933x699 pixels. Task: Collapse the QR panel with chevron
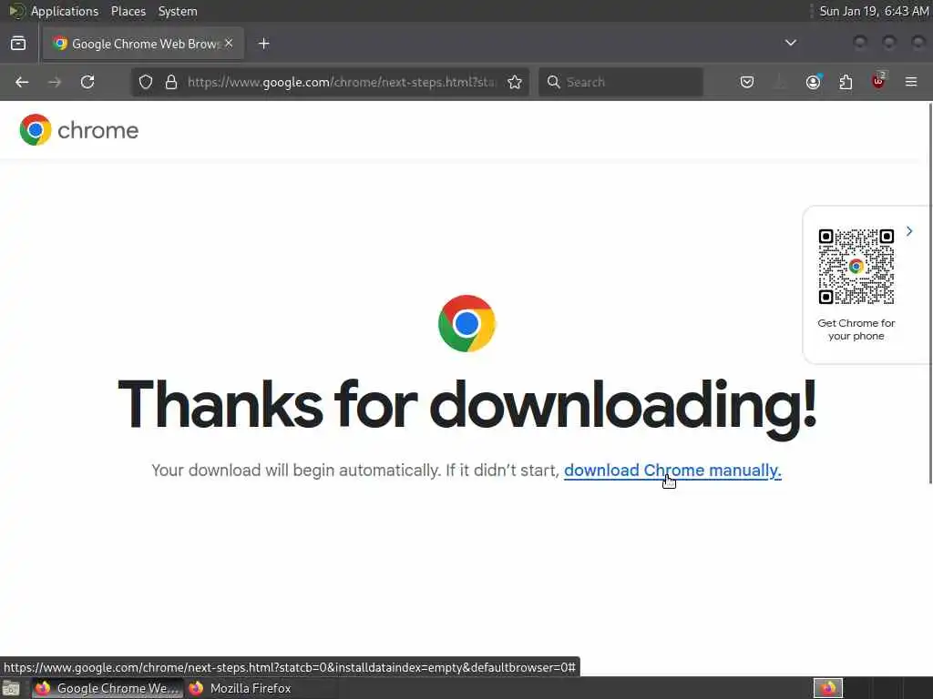tap(909, 231)
